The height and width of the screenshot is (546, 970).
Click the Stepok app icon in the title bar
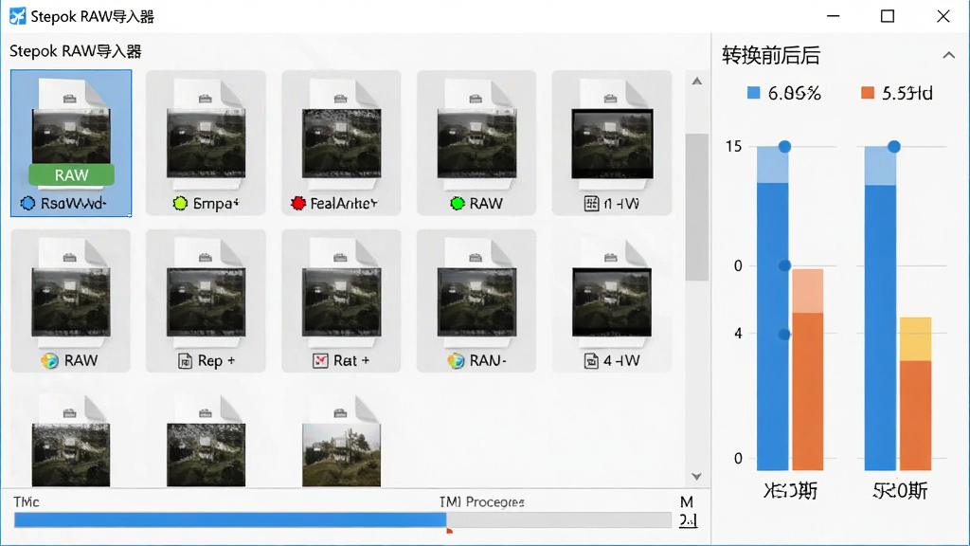(17, 16)
